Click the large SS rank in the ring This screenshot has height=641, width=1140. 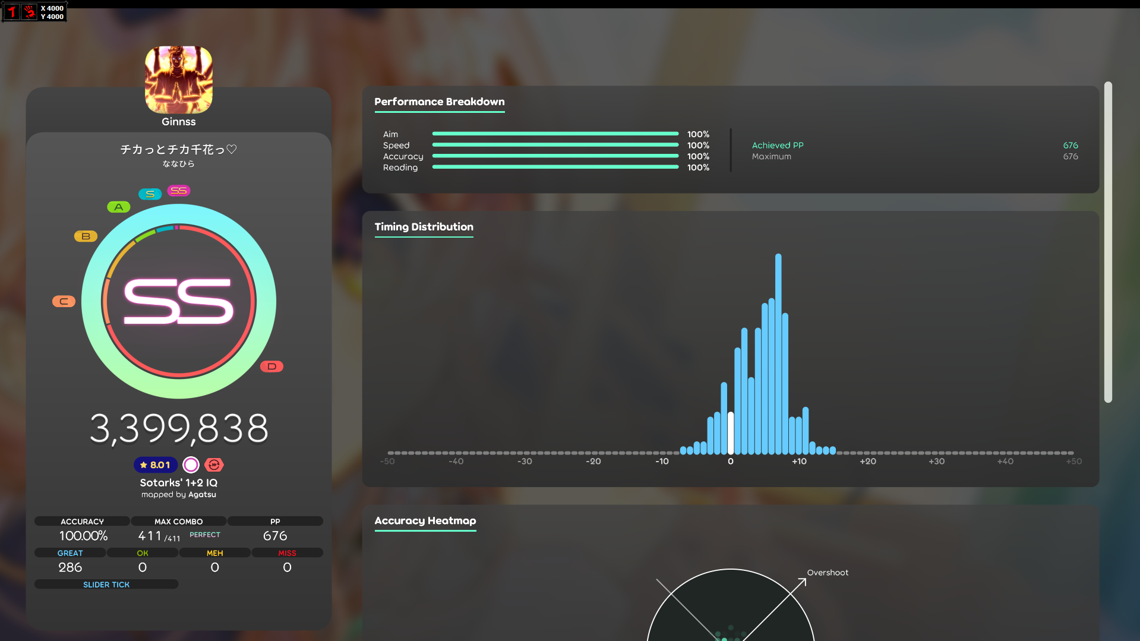179,302
